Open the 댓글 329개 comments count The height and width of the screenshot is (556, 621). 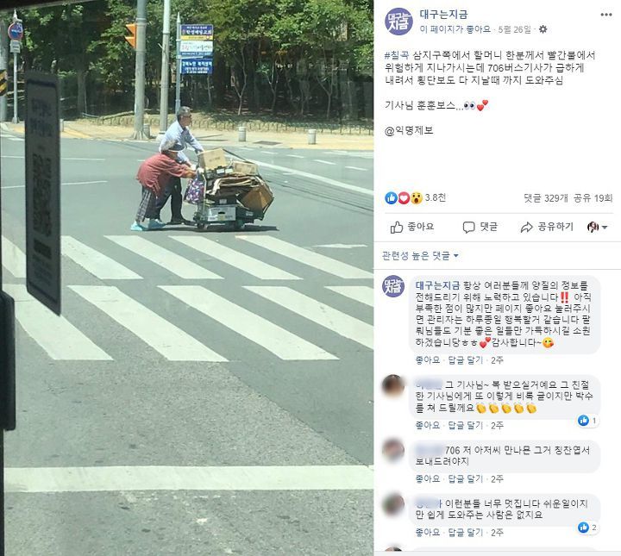pos(546,198)
